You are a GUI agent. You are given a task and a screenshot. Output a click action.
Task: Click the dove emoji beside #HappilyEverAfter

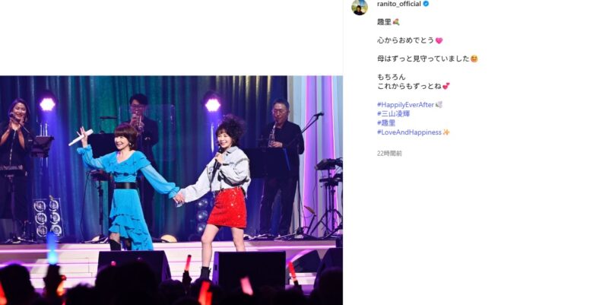pos(439,105)
